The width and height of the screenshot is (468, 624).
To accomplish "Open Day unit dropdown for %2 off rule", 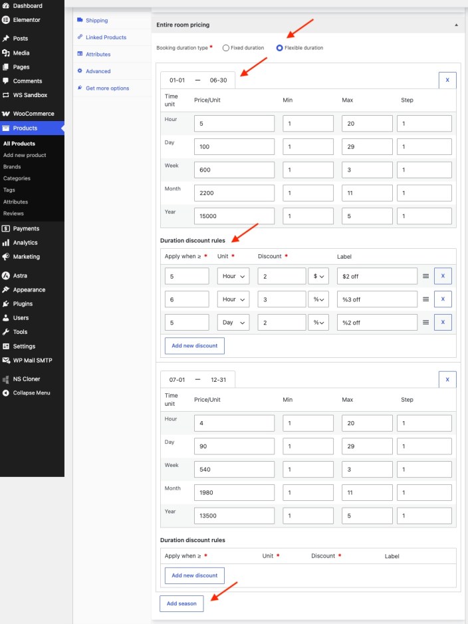I will click(x=233, y=323).
